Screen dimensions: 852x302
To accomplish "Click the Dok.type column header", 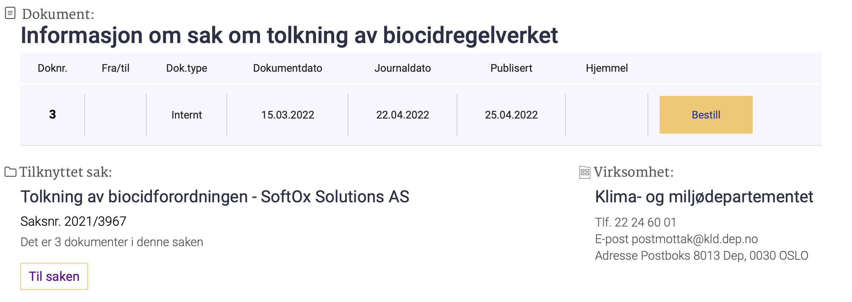I will [187, 68].
